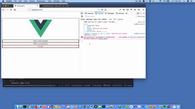The height and width of the screenshot is (109, 195).
Task: Collapse the expanded logged object
Action: click(x=84, y=24)
